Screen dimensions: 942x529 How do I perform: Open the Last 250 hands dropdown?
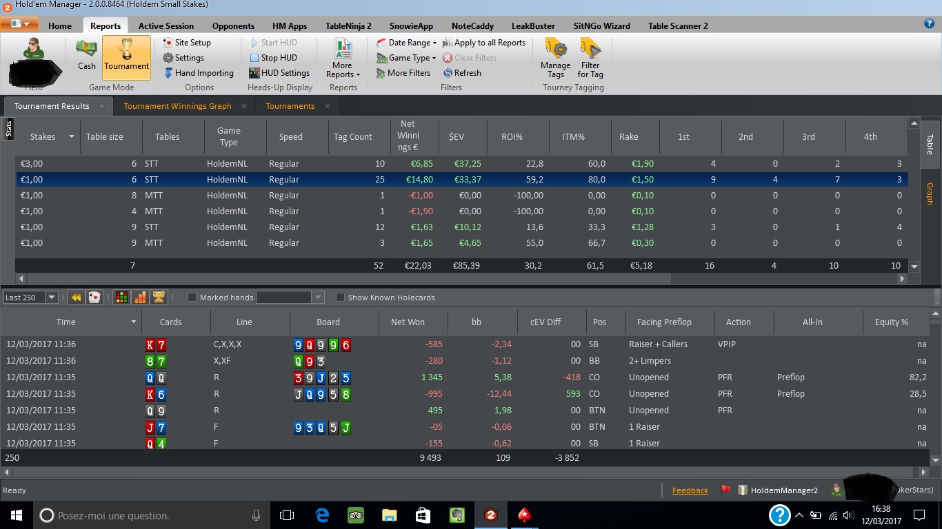click(52, 298)
